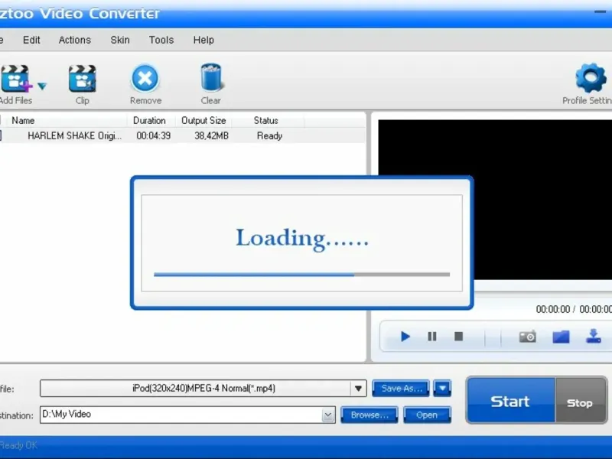Click the 00:00:00 playback time display
The height and width of the screenshot is (459, 612).
click(x=574, y=310)
